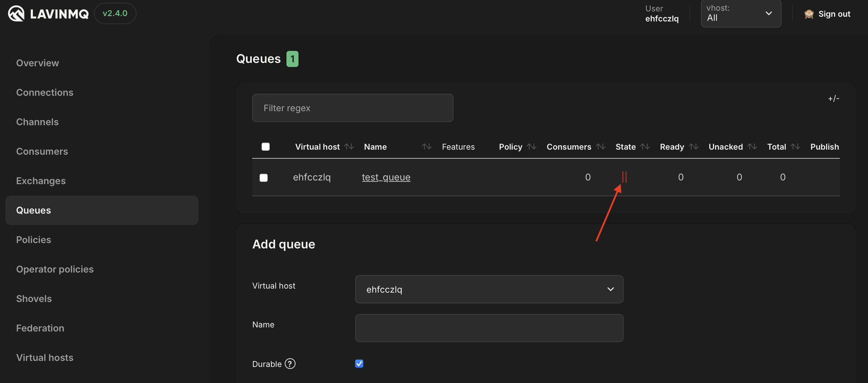The width and height of the screenshot is (868, 383).
Task: Click the monkey avatar icon beside Sign out
Action: 809,14
